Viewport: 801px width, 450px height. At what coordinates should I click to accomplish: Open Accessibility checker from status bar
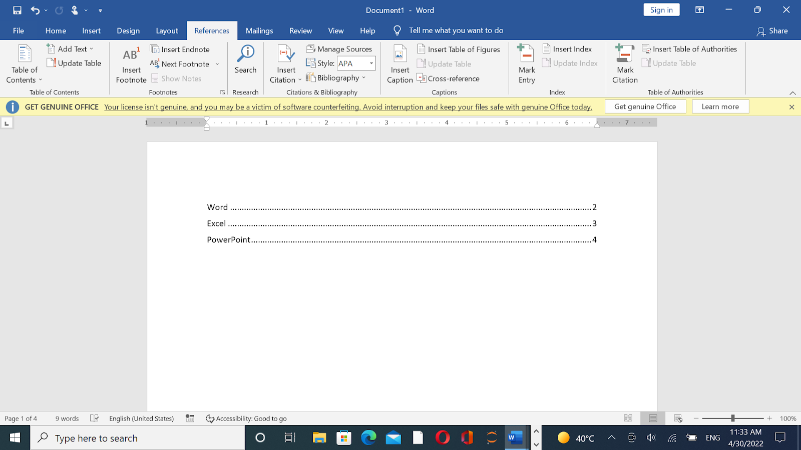coord(246,418)
